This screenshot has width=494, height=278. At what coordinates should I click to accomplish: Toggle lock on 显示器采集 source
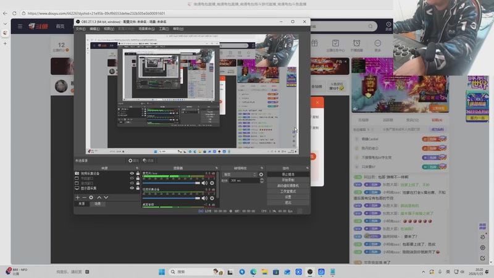pos(138,188)
